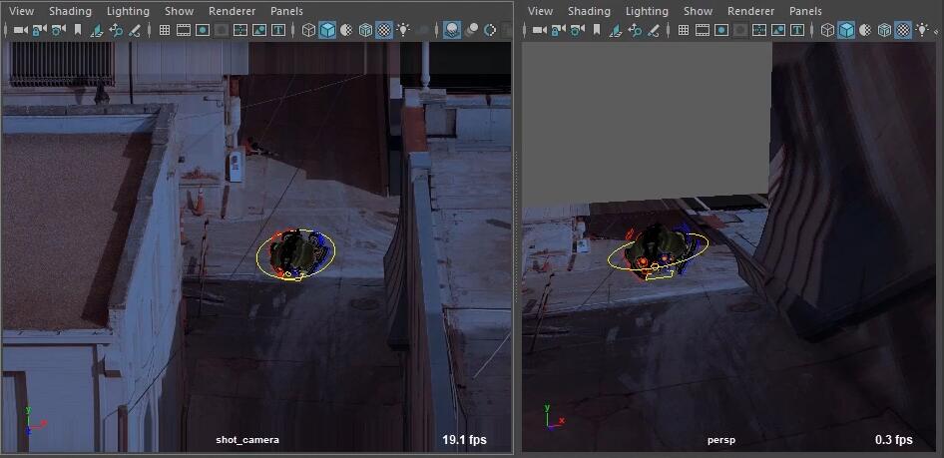
Task: Click Image Plane icon in shot_camera panel
Action: pyautogui.click(x=97, y=30)
